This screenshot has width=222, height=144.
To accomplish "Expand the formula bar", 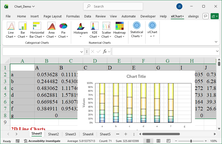I will click(x=217, y=51).
